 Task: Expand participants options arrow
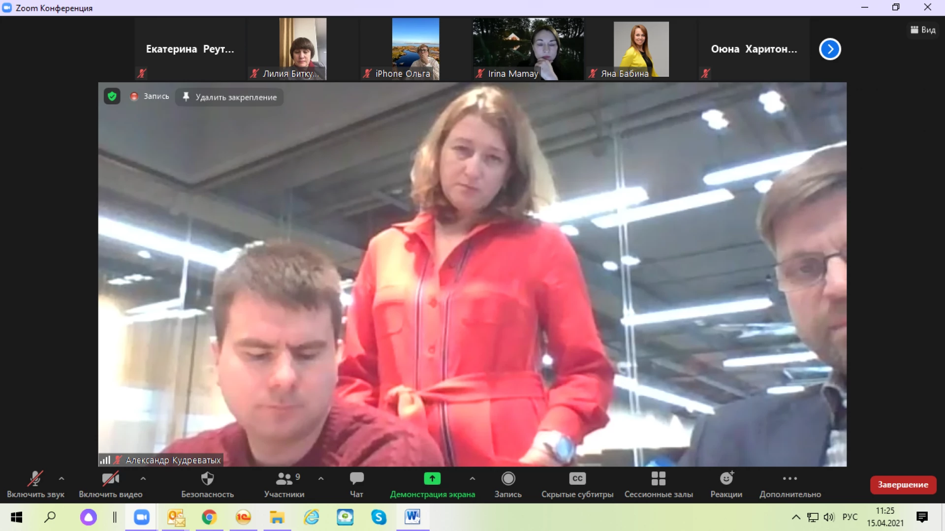coord(321,478)
